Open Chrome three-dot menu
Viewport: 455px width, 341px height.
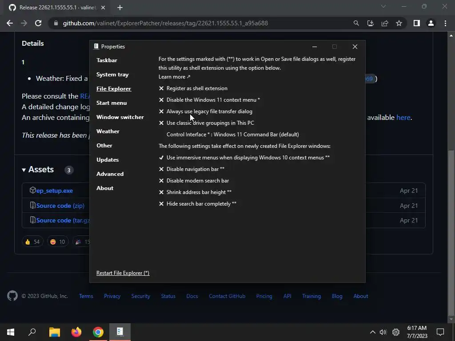tap(445, 23)
